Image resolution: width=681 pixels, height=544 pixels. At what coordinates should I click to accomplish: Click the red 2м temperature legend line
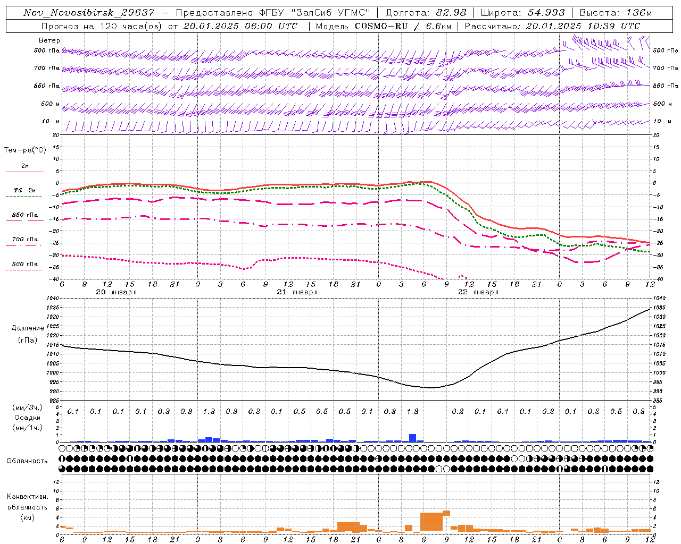tap(24, 172)
